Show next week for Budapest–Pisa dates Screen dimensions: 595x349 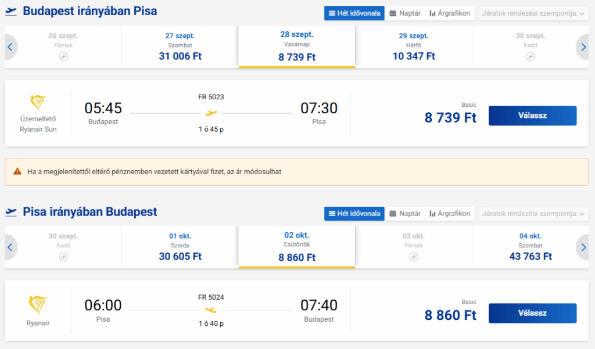click(583, 47)
